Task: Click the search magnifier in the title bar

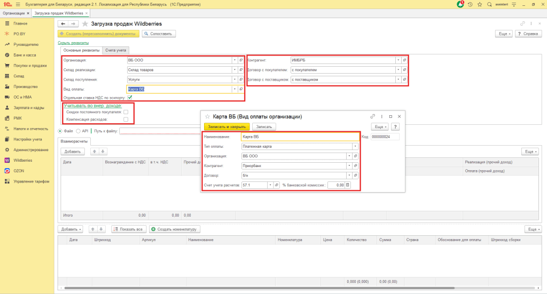Action: 489,4
